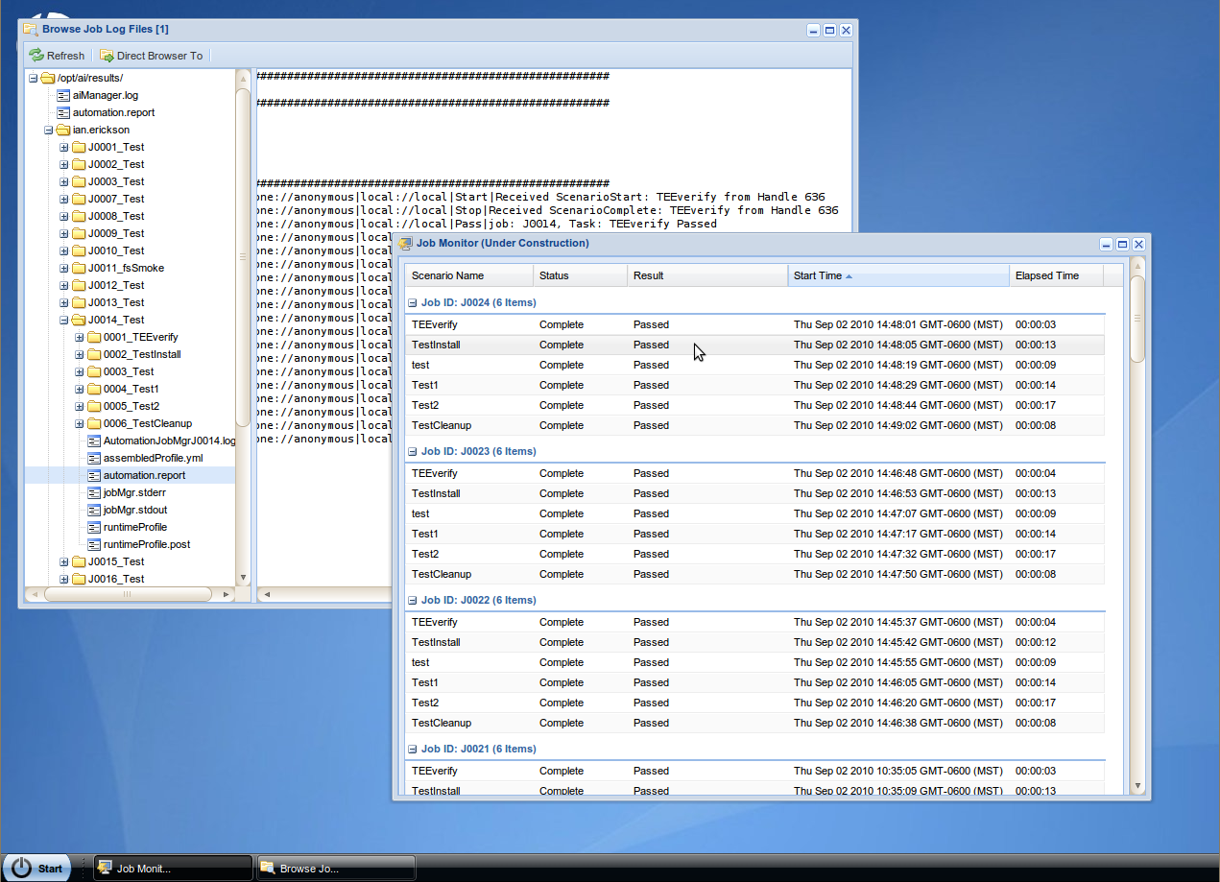Click the 0001_TEEverify folder icon
This screenshot has height=882, width=1220.
pyautogui.click(x=94, y=337)
